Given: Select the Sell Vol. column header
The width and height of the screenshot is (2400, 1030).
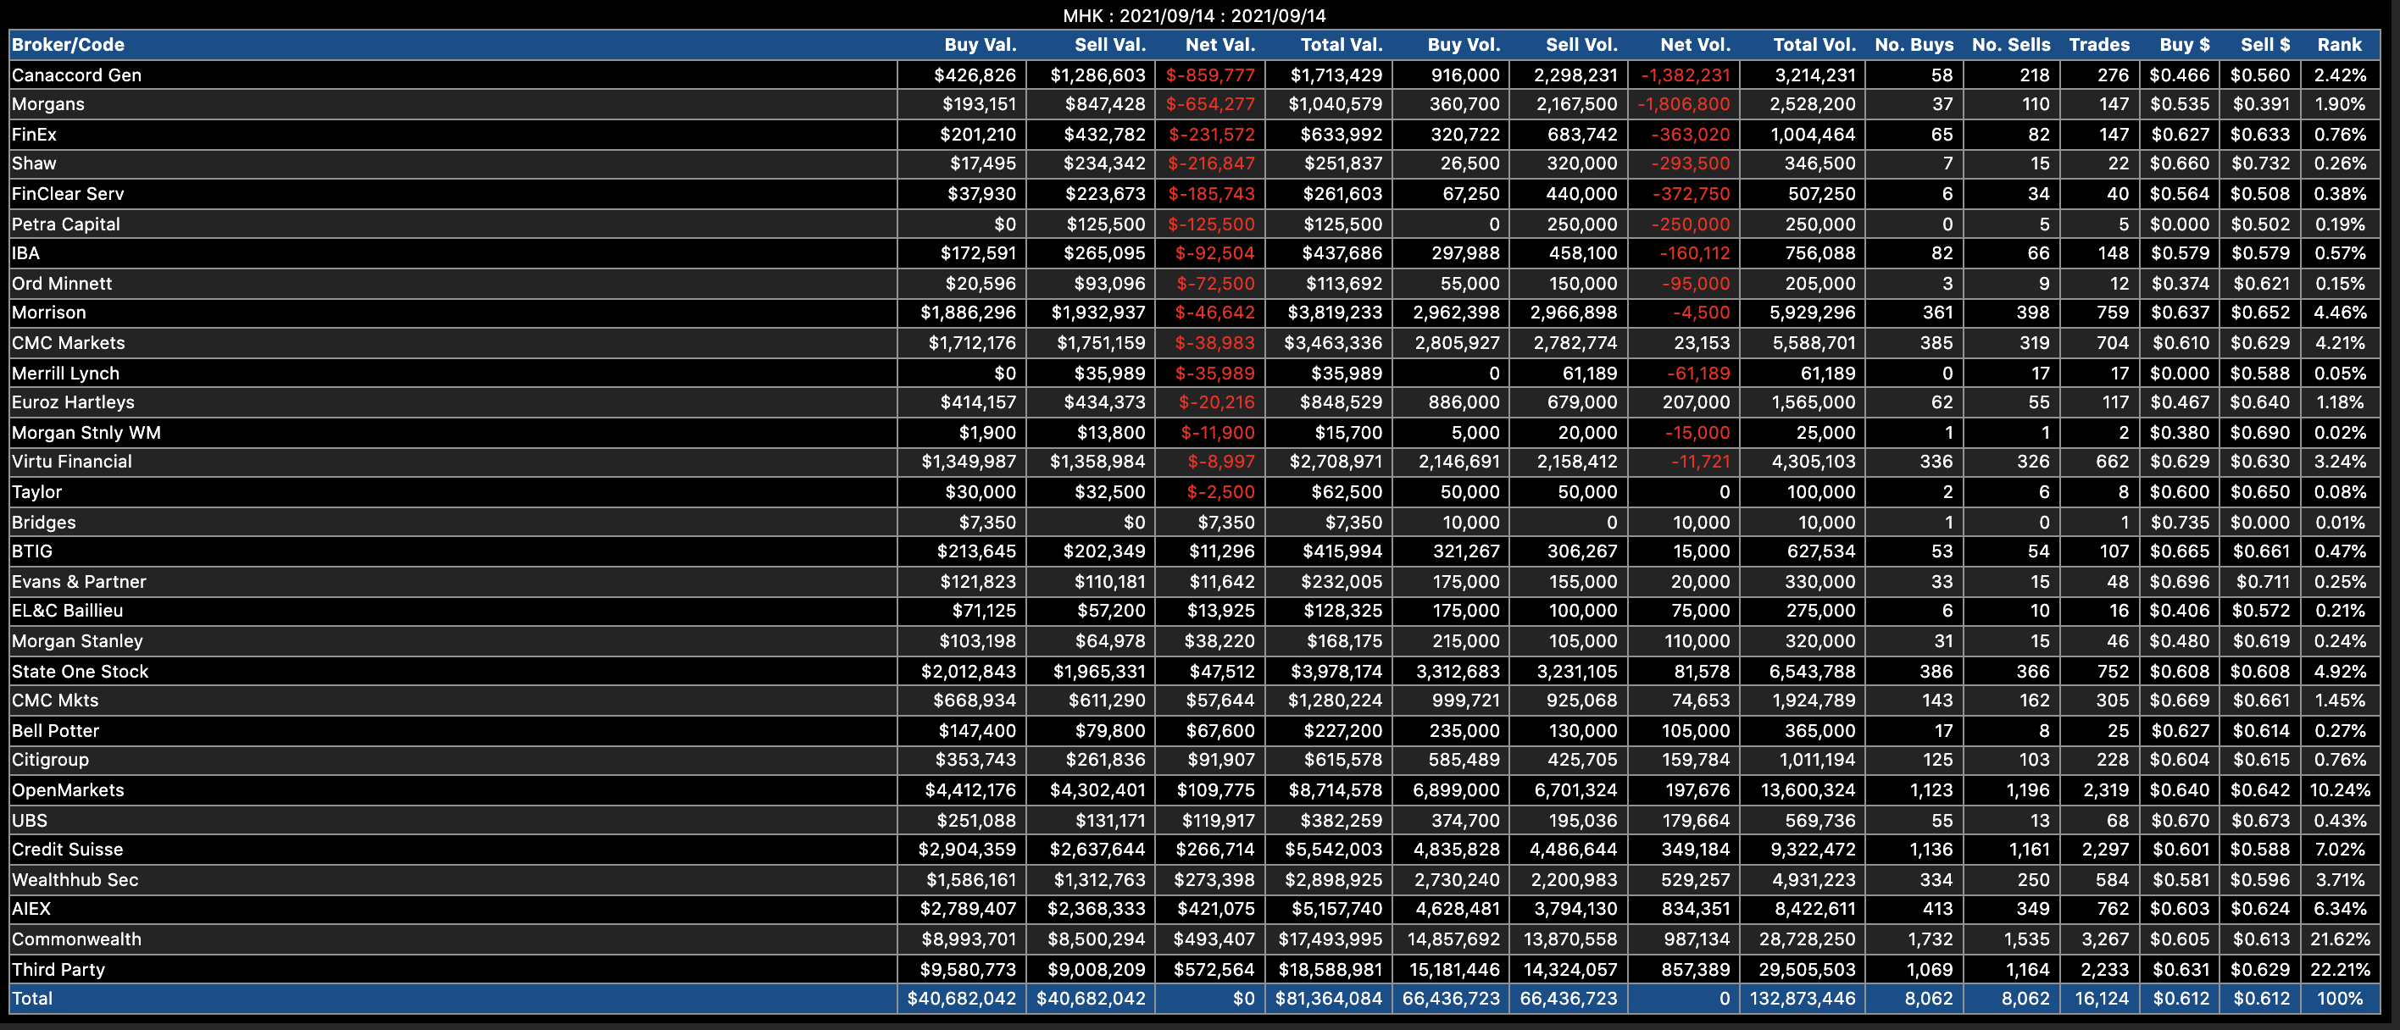Looking at the screenshot, I should click(x=1581, y=45).
